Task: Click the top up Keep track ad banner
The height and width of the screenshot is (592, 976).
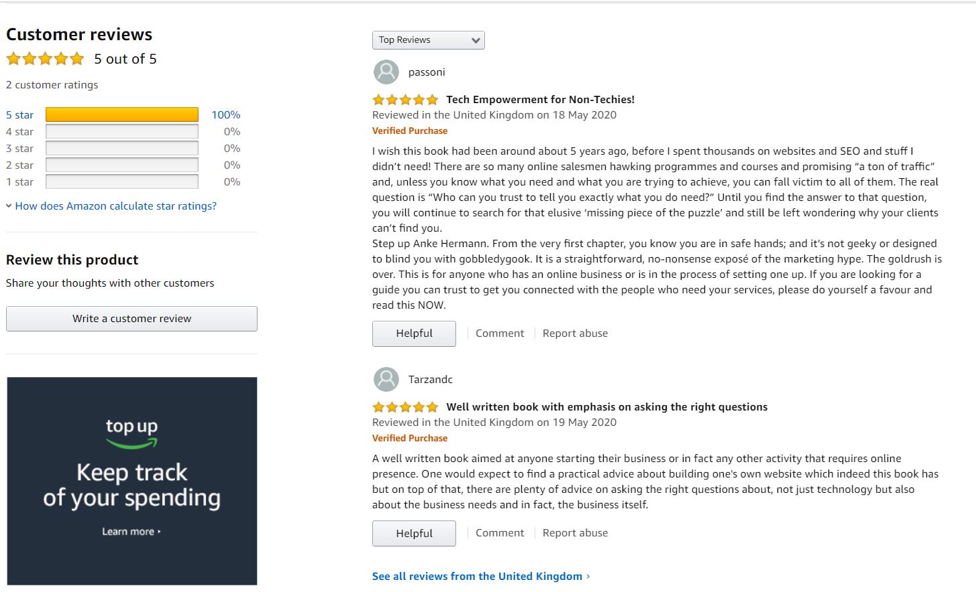Action: coord(132,481)
